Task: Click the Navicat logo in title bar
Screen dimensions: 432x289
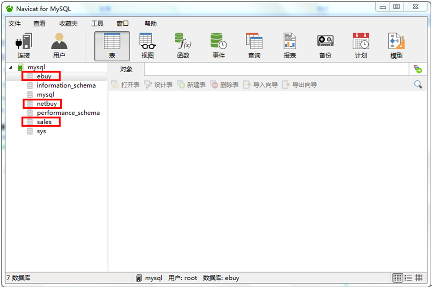Action: 10,9
